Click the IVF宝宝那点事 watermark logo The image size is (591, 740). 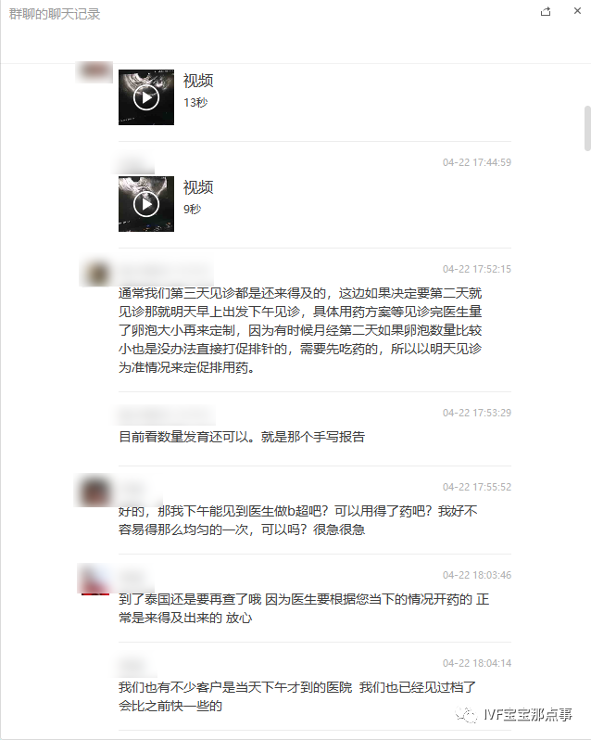pos(514,715)
